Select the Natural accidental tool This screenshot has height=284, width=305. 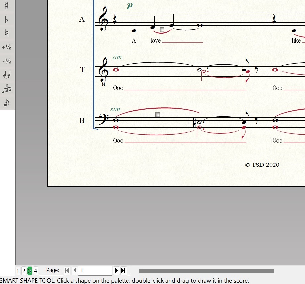click(7, 33)
